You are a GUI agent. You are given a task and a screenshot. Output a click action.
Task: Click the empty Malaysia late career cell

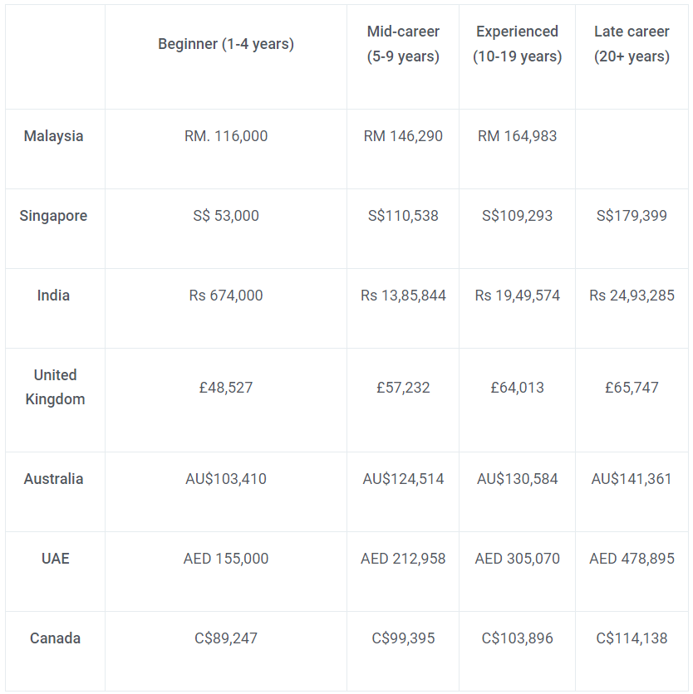[632, 149]
